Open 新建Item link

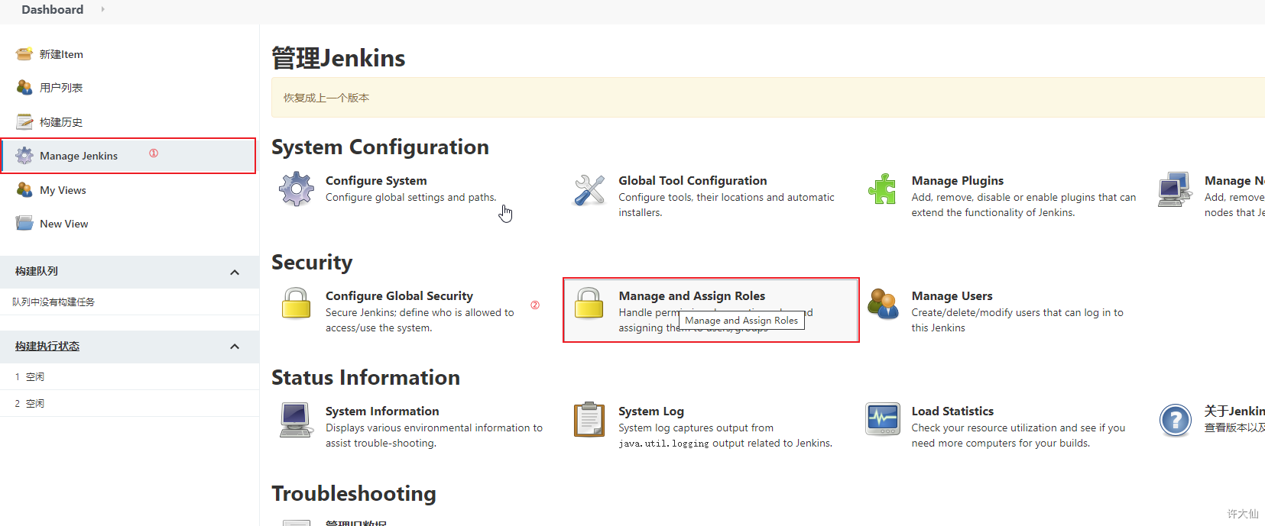(61, 54)
